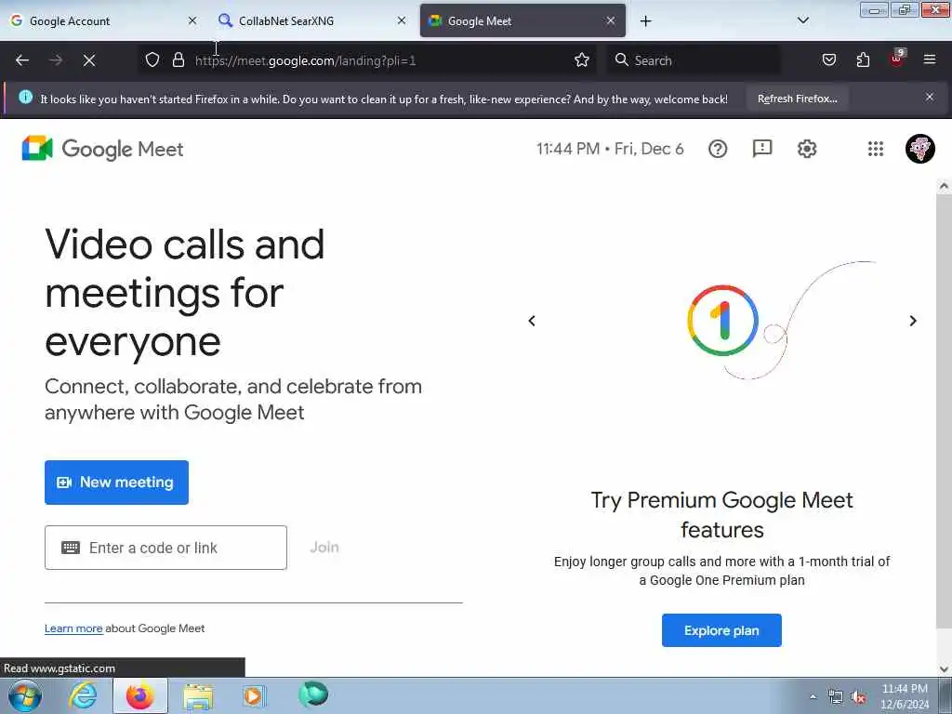The width and height of the screenshot is (952, 714).
Task: Open the Google apps grid
Action: coord(875,149)
